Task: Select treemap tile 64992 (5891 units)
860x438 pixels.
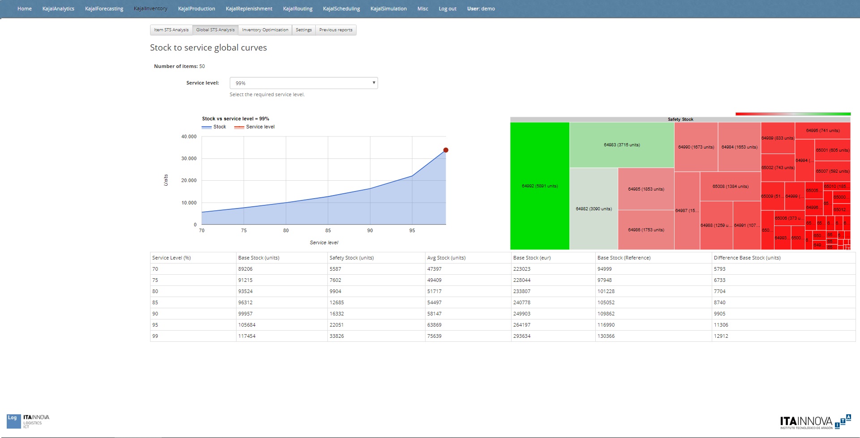Action: pyautogui.click(x=540, y=186)
